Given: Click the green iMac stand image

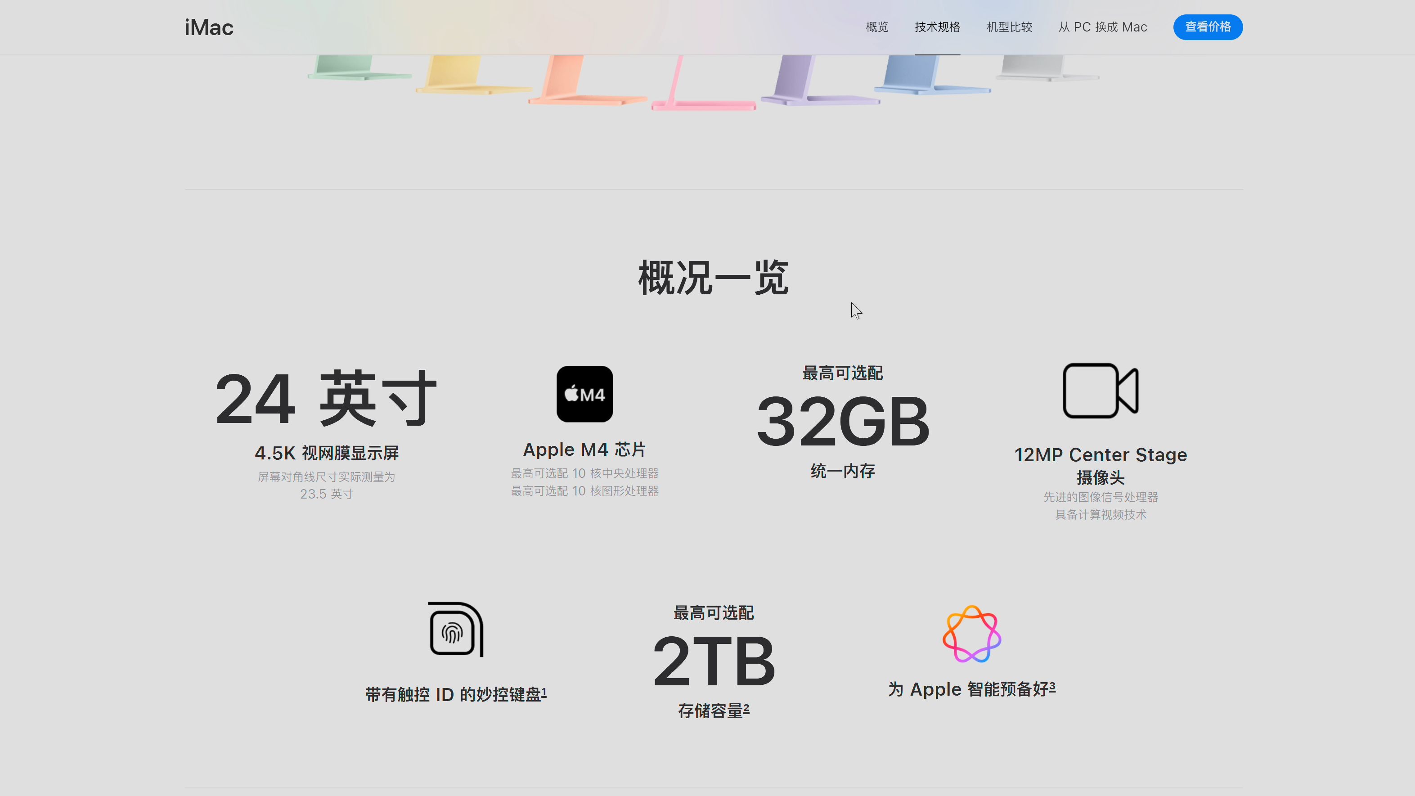Looking at the screenshot, I should (359, 67).
